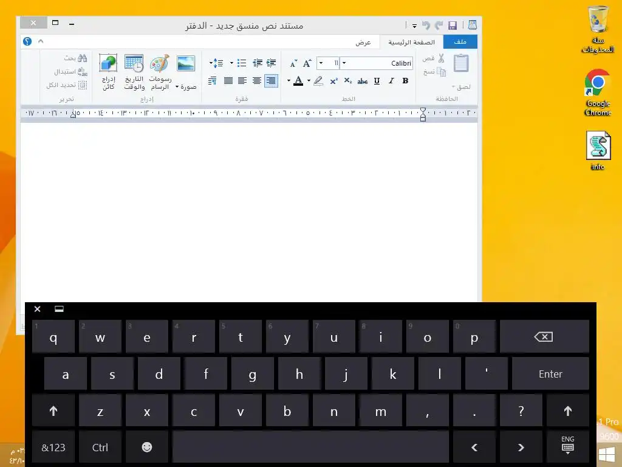The height and width of the screenshot is (467, 622).
Task: Click the Find (بحث) binoculars button
Action: [75, 58]
